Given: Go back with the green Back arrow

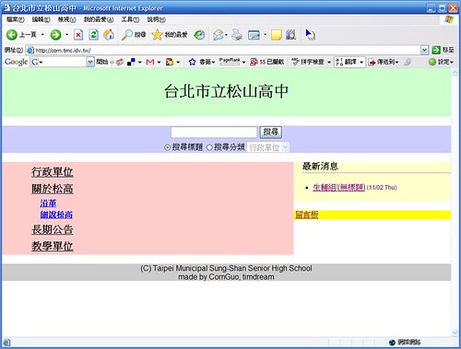Looking at the screenshot, I should (12, 35).
